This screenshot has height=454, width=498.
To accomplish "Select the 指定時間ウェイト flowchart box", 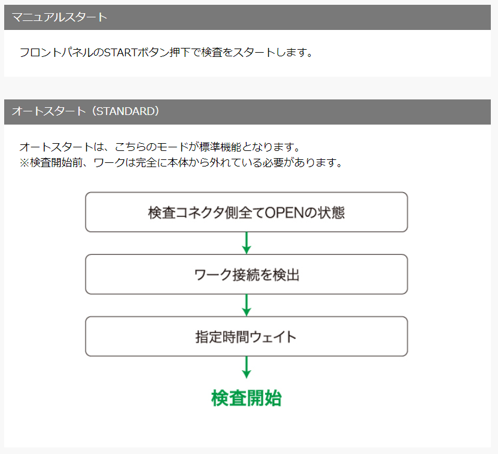I will (x=246, y=337).
